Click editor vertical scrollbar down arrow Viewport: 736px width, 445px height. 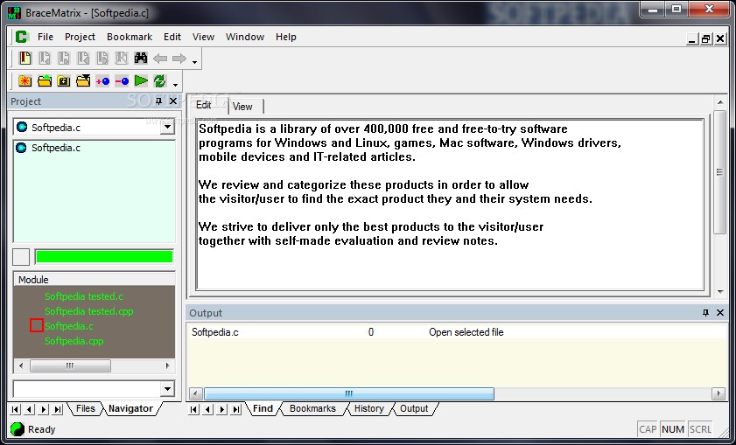click(720, 292)
